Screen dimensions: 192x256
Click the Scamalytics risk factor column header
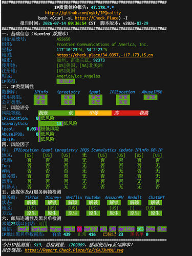coord(104,150)
